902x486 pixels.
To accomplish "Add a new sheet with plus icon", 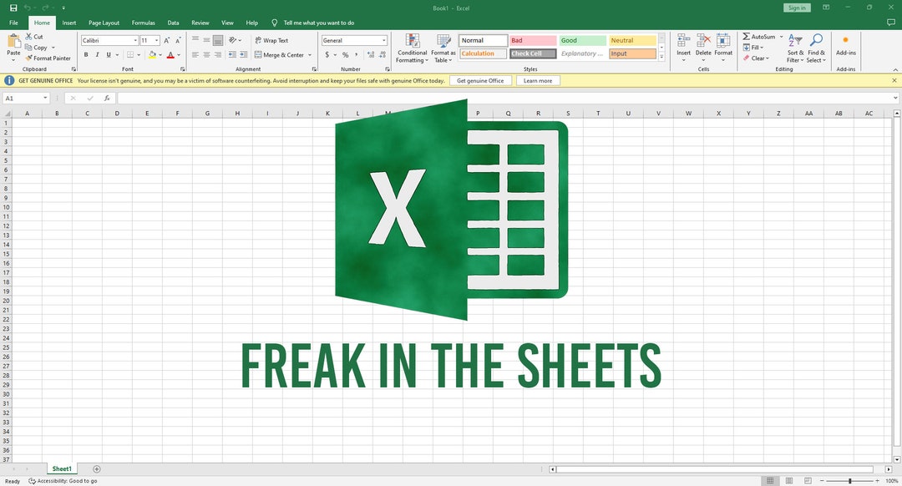I will coord(97,469).
